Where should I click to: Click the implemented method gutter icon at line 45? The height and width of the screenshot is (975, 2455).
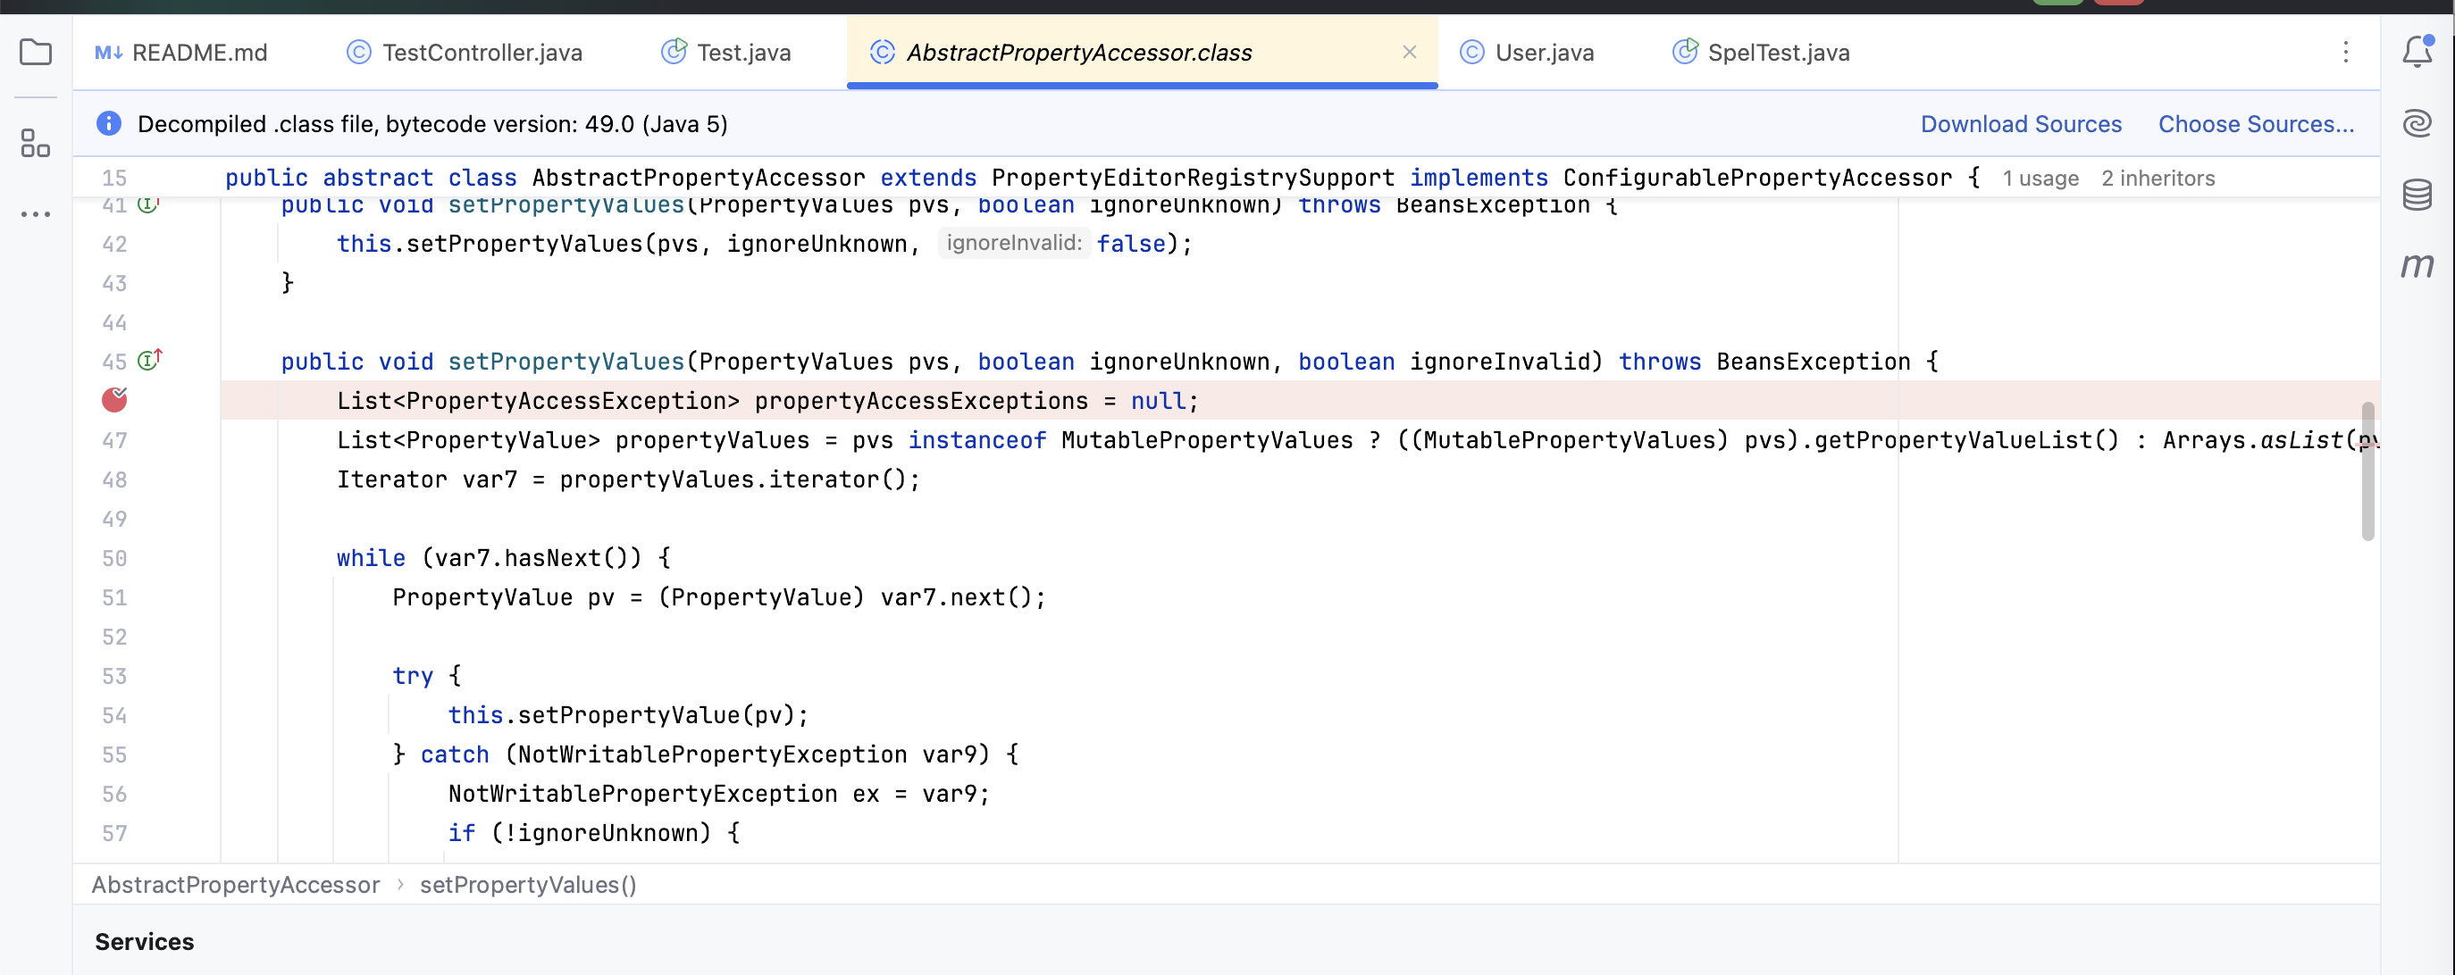coord(149,361)
